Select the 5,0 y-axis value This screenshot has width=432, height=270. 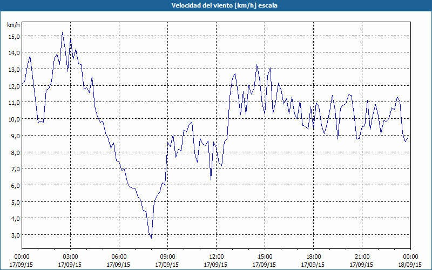[15, 202]
